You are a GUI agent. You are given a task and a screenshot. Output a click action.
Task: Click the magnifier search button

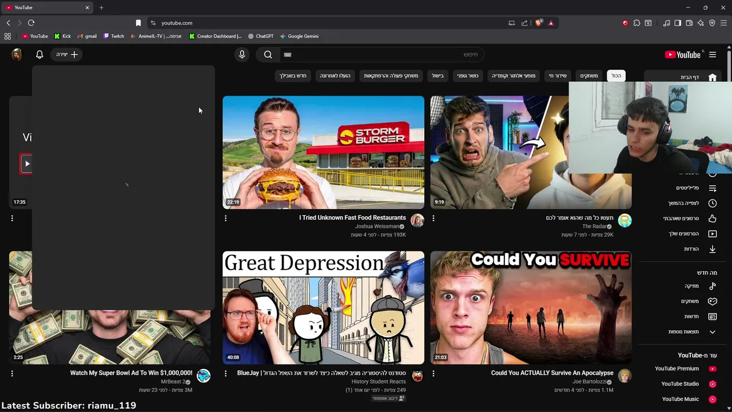coord(268,54)
